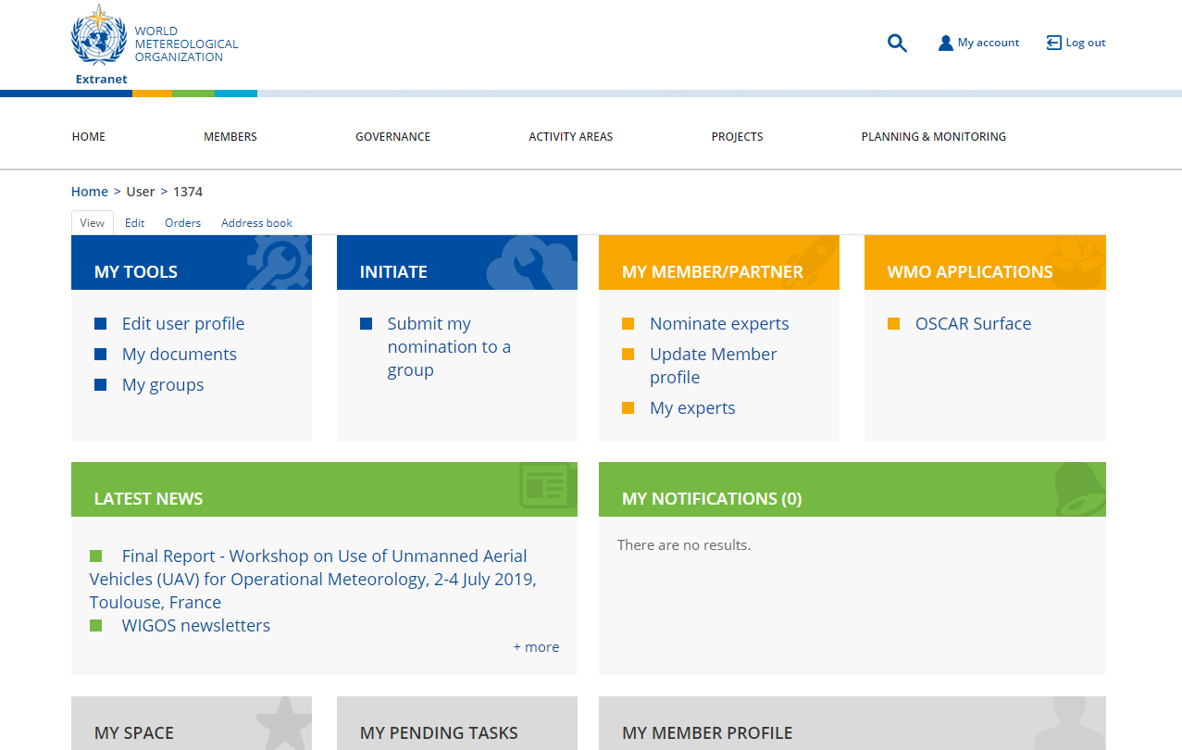Click the bell icon in My Notifications
Image resolution: width=1182 pixels, height=750 pixels.
[x=1077, y=489]
